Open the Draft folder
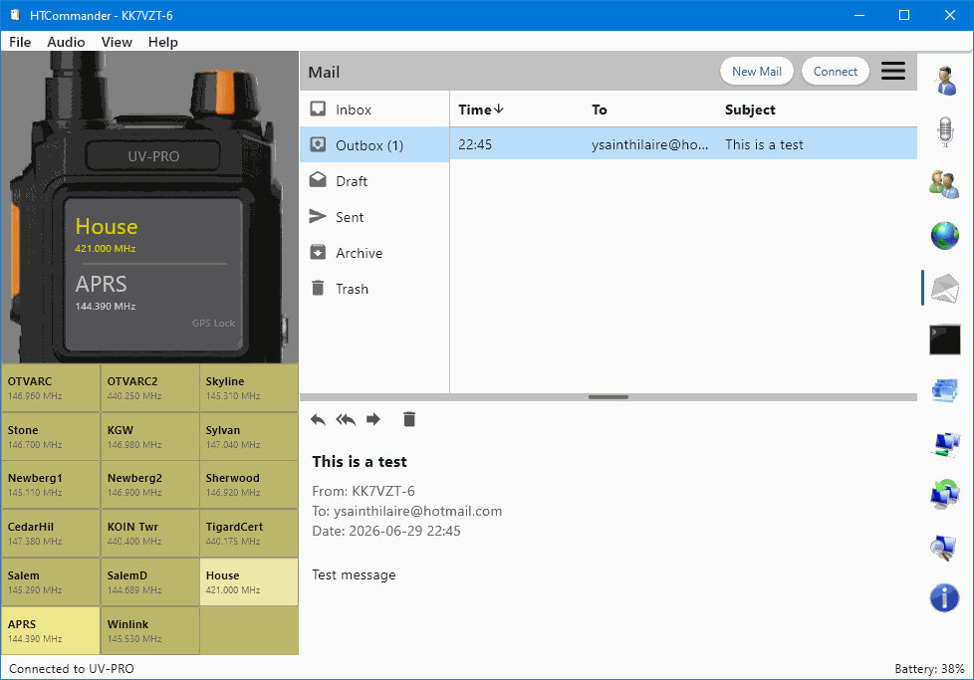This screenshot has height=680, width=974. tap(374, 181)
